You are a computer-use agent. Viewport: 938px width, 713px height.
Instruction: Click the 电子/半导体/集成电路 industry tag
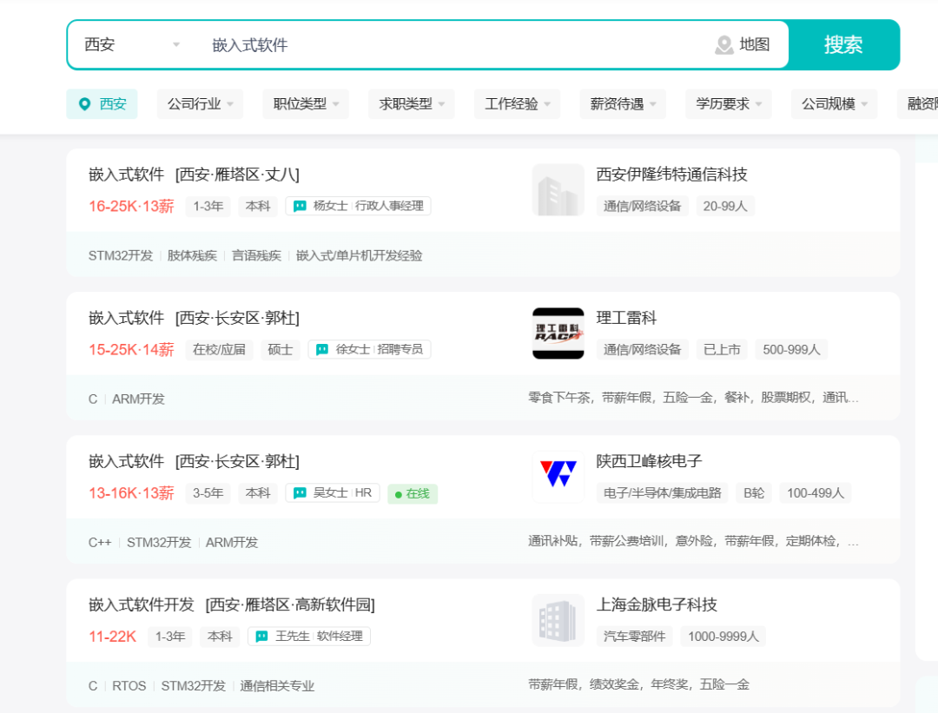(662, 493)
